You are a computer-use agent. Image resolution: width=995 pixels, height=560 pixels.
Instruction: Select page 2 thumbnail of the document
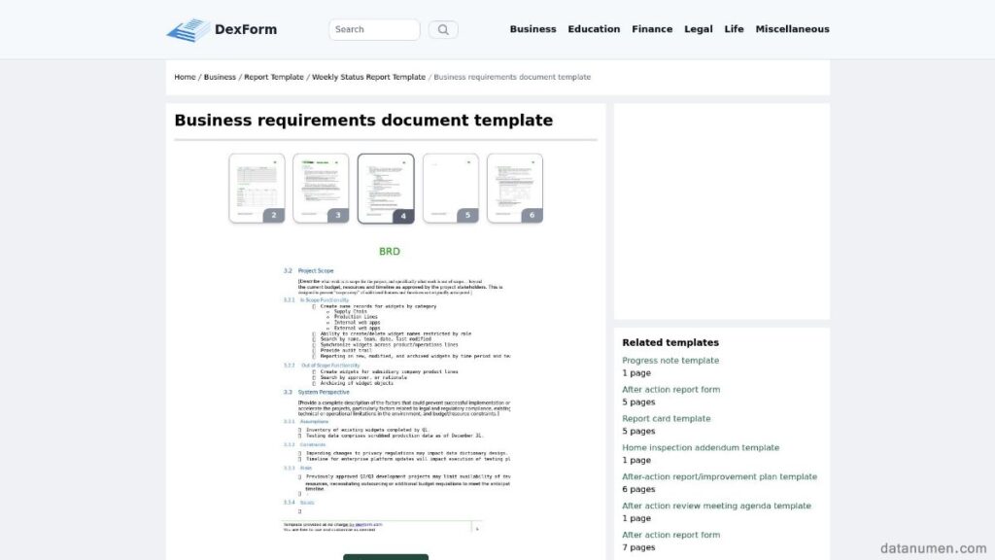click(x=256, y=187)
